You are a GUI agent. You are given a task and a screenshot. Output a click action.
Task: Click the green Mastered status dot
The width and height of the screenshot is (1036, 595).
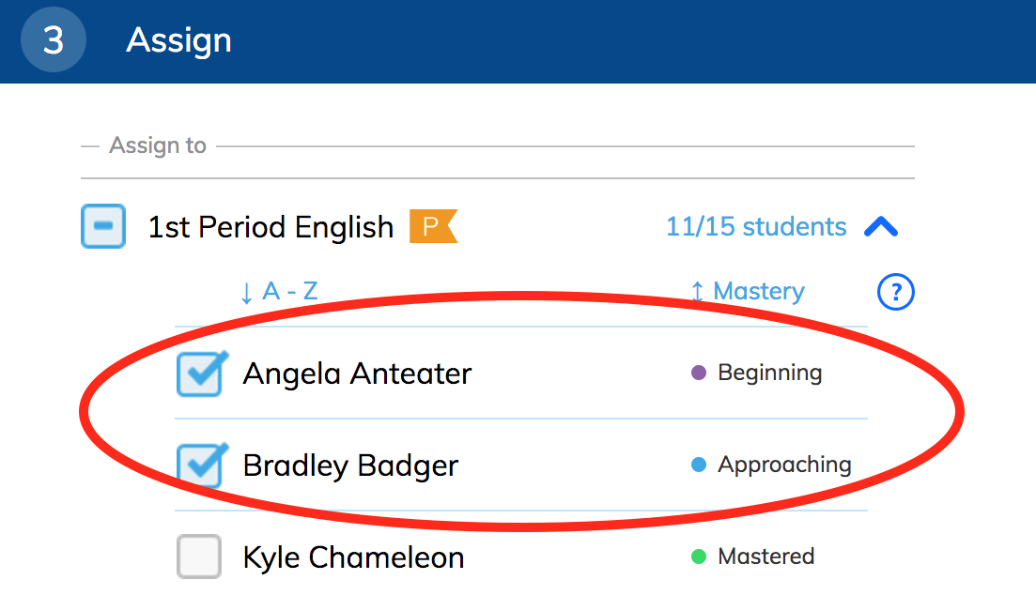[699, 557]
